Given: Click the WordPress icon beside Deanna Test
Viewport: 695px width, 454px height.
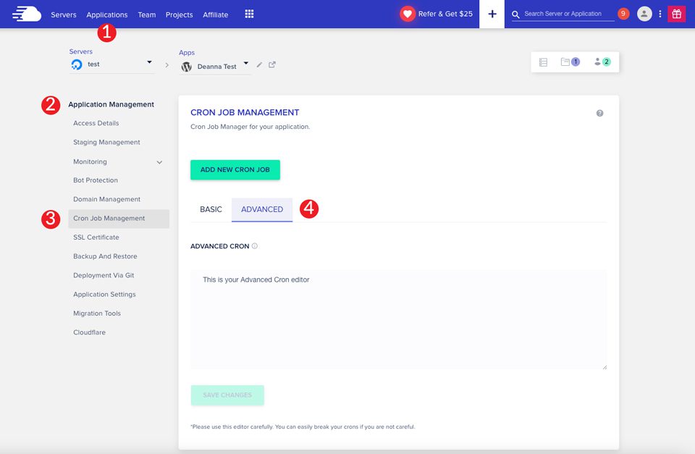Looking at the screenshot, I should pyautogui.click(x=185, y=64).
